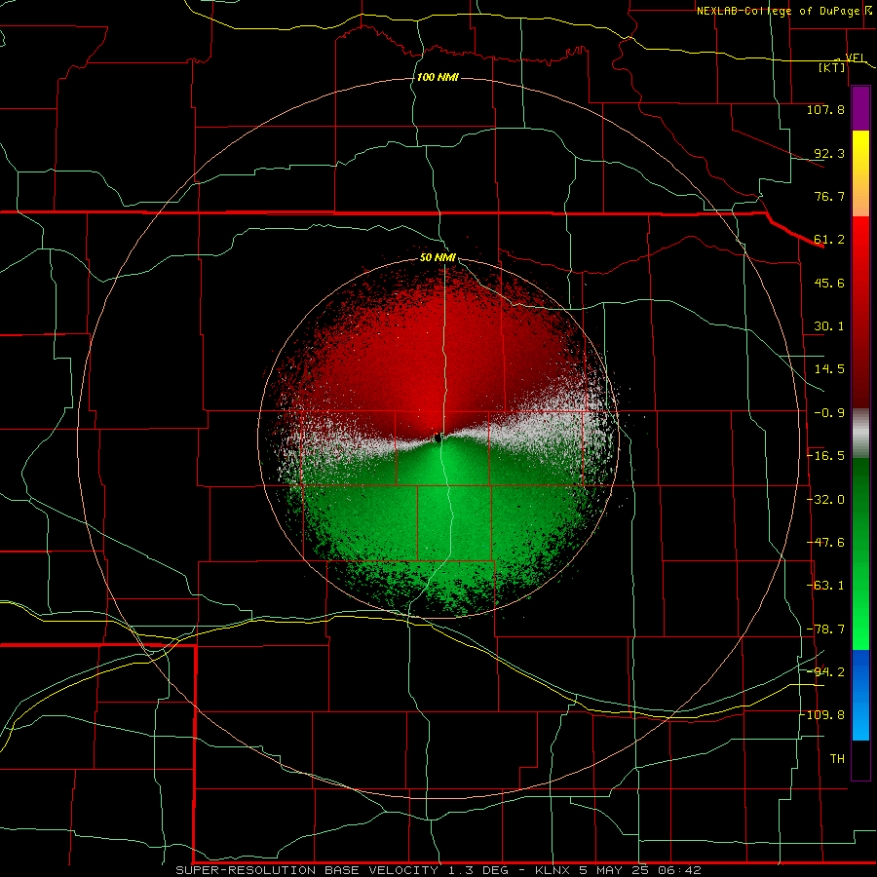The image size is (877, 877).
Task: Select the 45.6 velocity scale value
Action: coord(829,283)
